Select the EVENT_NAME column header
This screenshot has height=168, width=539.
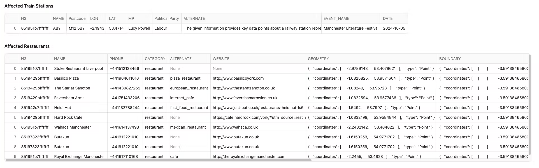336,18
